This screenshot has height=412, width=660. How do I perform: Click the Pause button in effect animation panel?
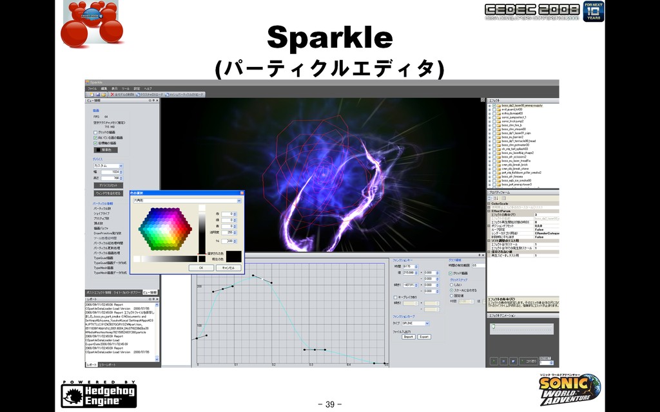pyautogui.click(x=504, y=360)
